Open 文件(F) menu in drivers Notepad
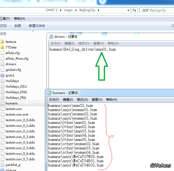 click(56, 43)
